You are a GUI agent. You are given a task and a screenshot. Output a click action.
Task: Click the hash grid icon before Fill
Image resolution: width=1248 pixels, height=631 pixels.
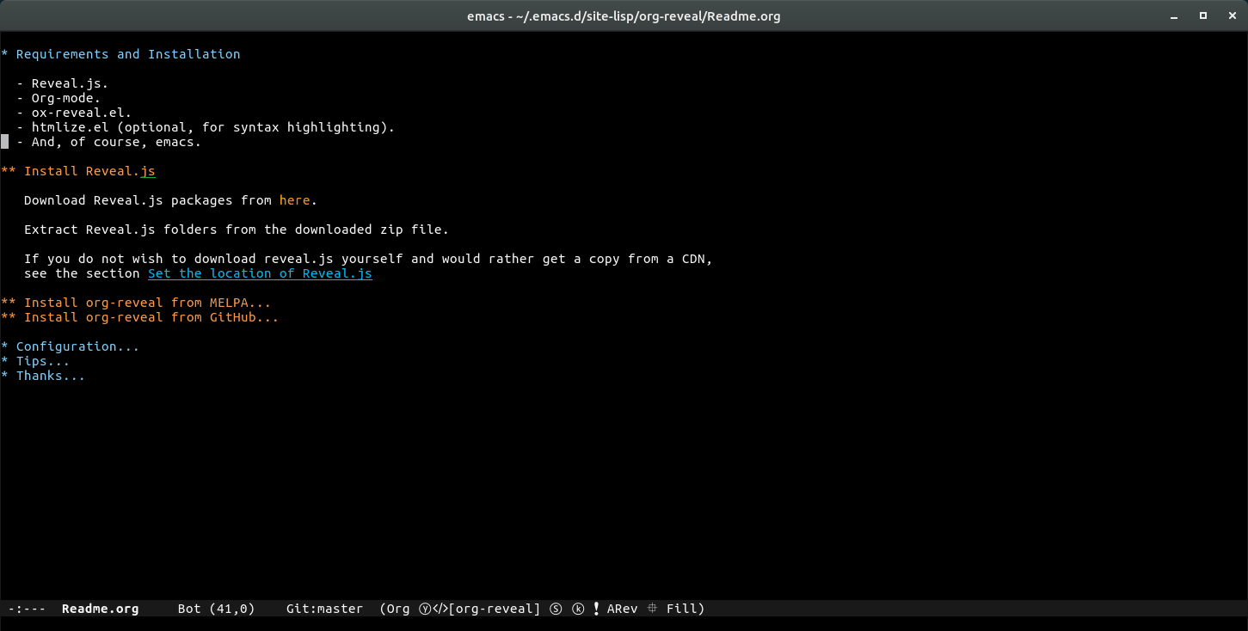point(652,609)
